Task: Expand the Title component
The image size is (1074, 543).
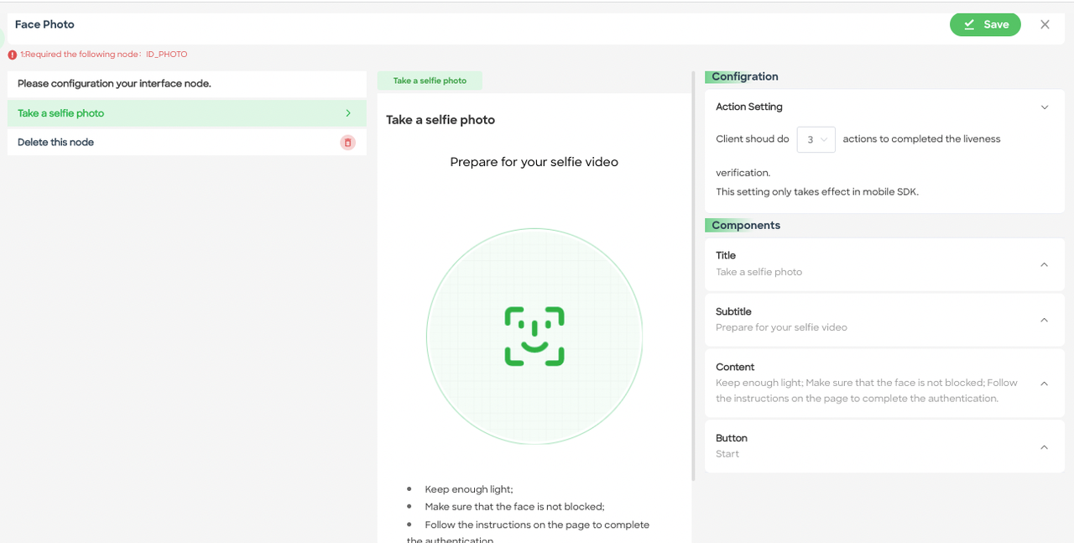Action: tap(1044, 264)
